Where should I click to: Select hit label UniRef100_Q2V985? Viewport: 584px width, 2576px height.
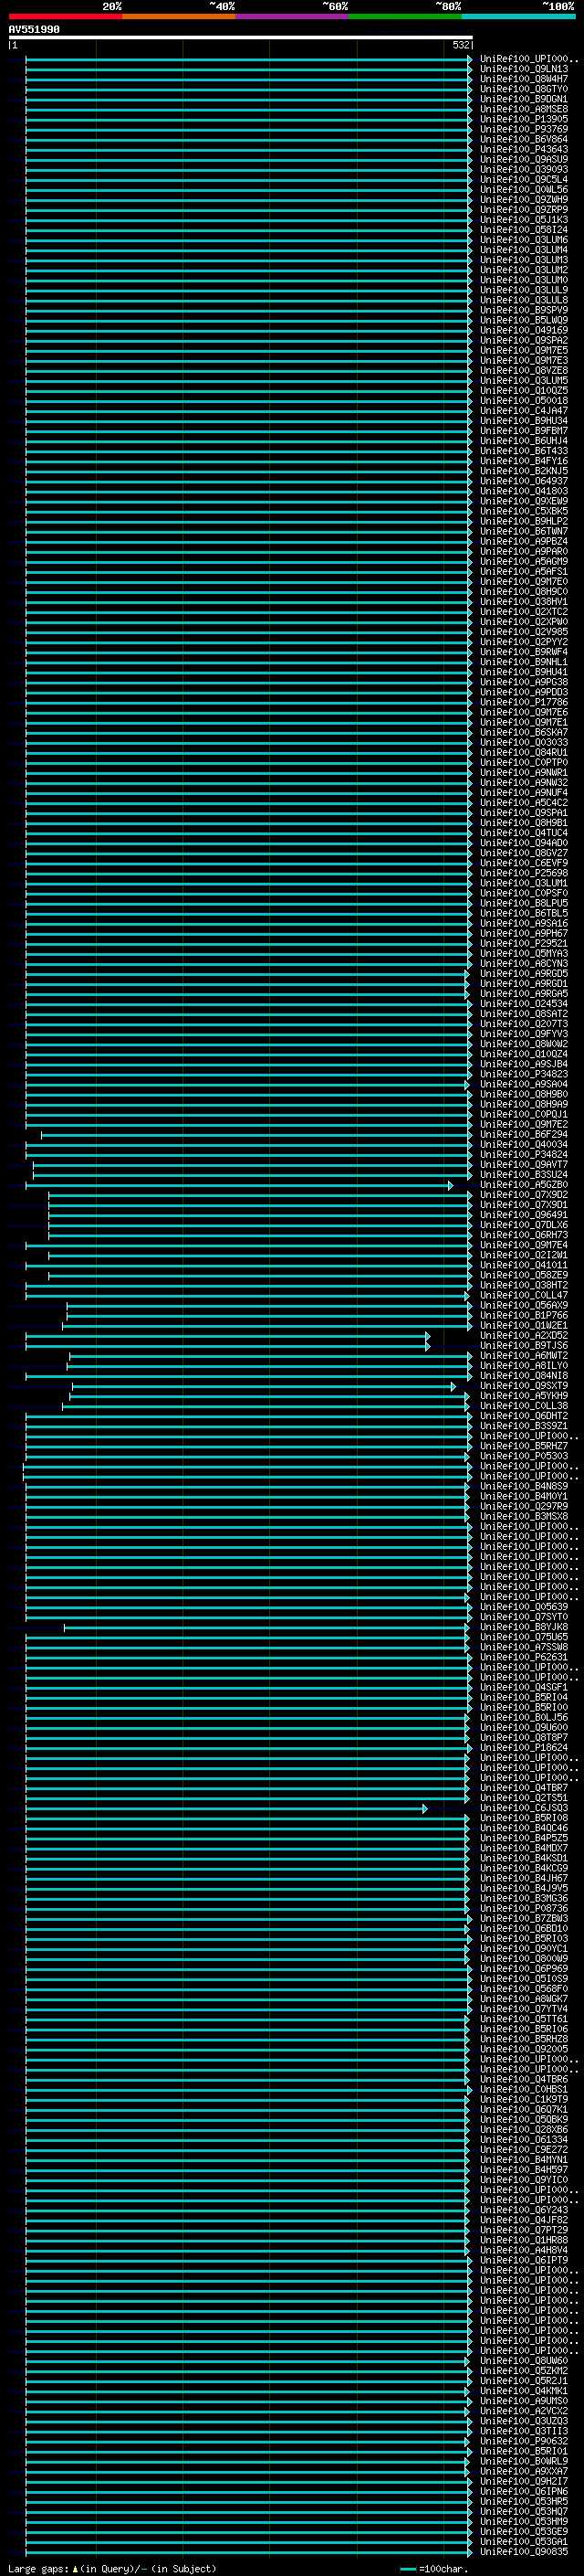coord(524,632)
